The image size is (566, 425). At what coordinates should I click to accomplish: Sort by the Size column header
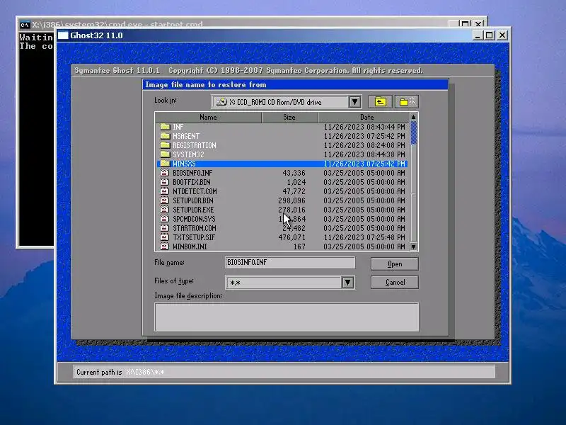coord(289,117)
